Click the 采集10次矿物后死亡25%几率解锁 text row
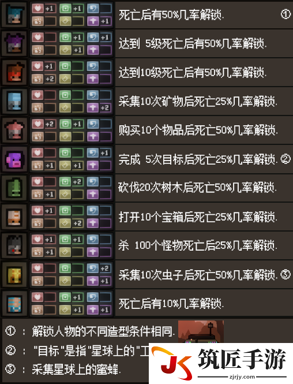The height and width of the screenshot is (384, 293). tap(198, 102)
